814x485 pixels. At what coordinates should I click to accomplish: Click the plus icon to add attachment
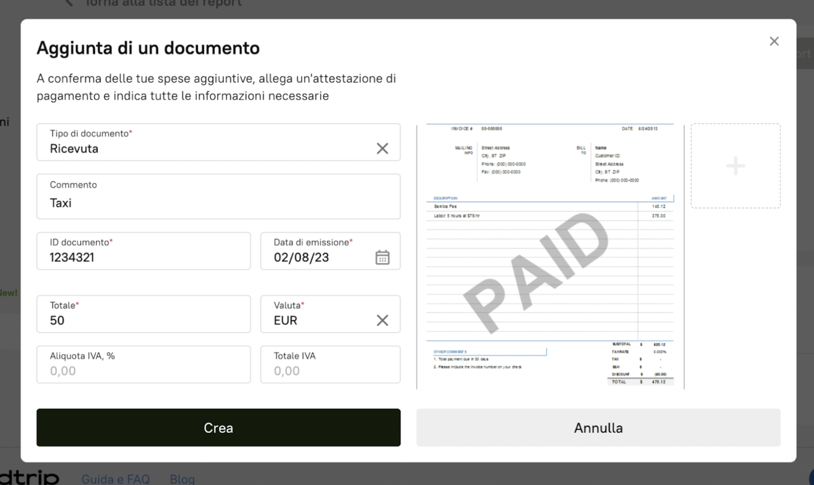coord(735,166)
